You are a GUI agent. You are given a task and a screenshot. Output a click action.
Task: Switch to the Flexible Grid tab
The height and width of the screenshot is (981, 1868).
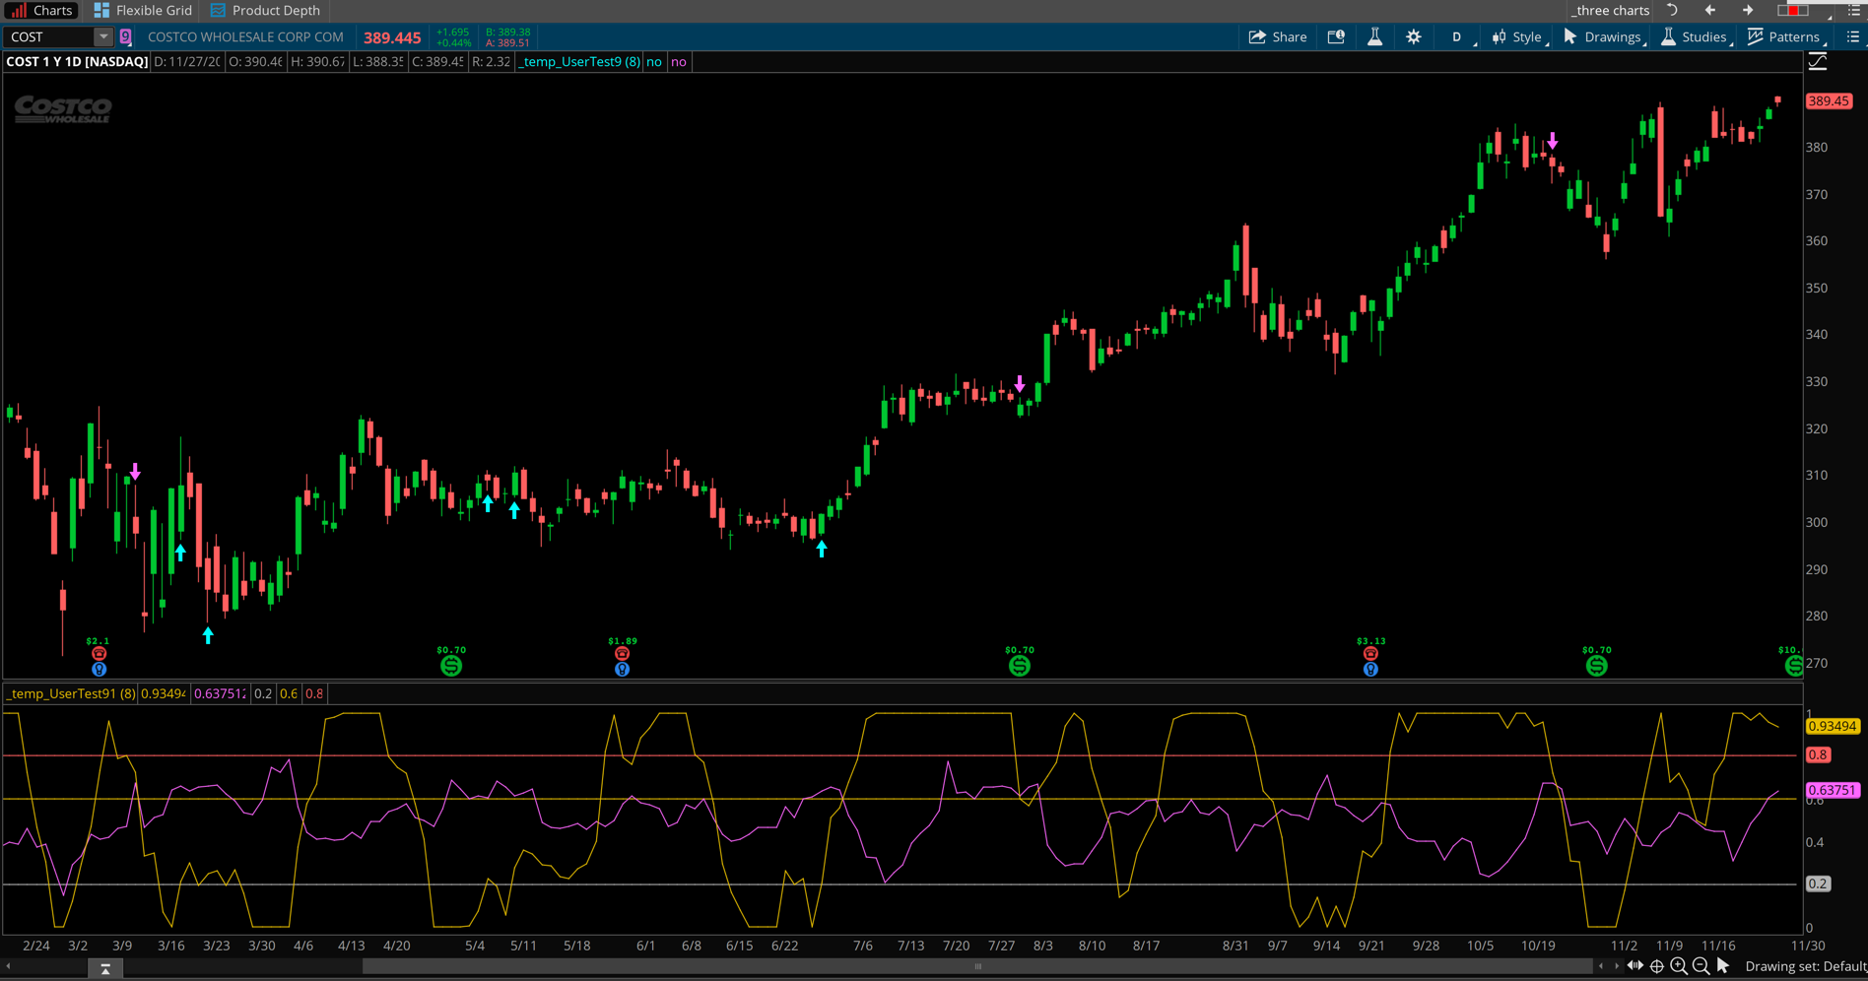click(143, 10)
